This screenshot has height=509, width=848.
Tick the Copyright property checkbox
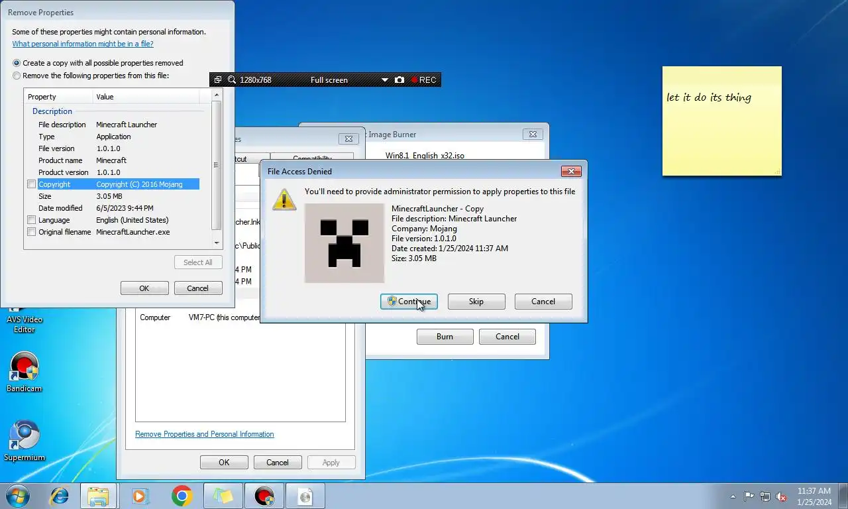click(x=31, y=184)
